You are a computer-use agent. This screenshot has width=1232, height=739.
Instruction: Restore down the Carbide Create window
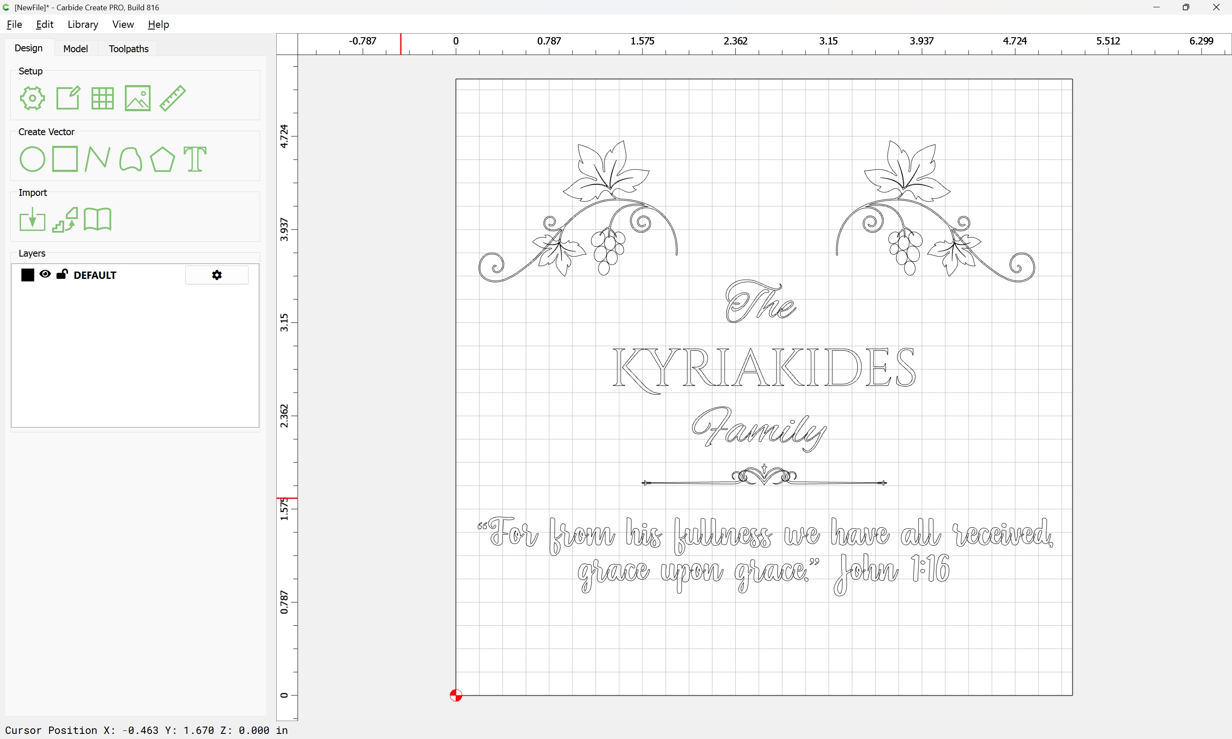coord(1186,7)
